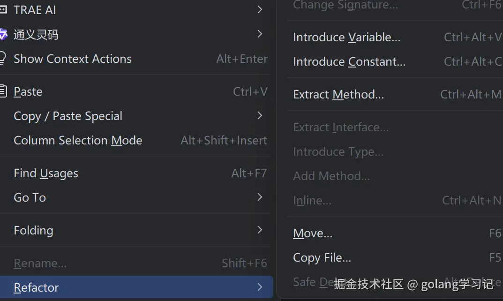Choose Introduce Constant option
Image resolution: width=503 pixels, height=301 pixels.
(x=349, y=61)
